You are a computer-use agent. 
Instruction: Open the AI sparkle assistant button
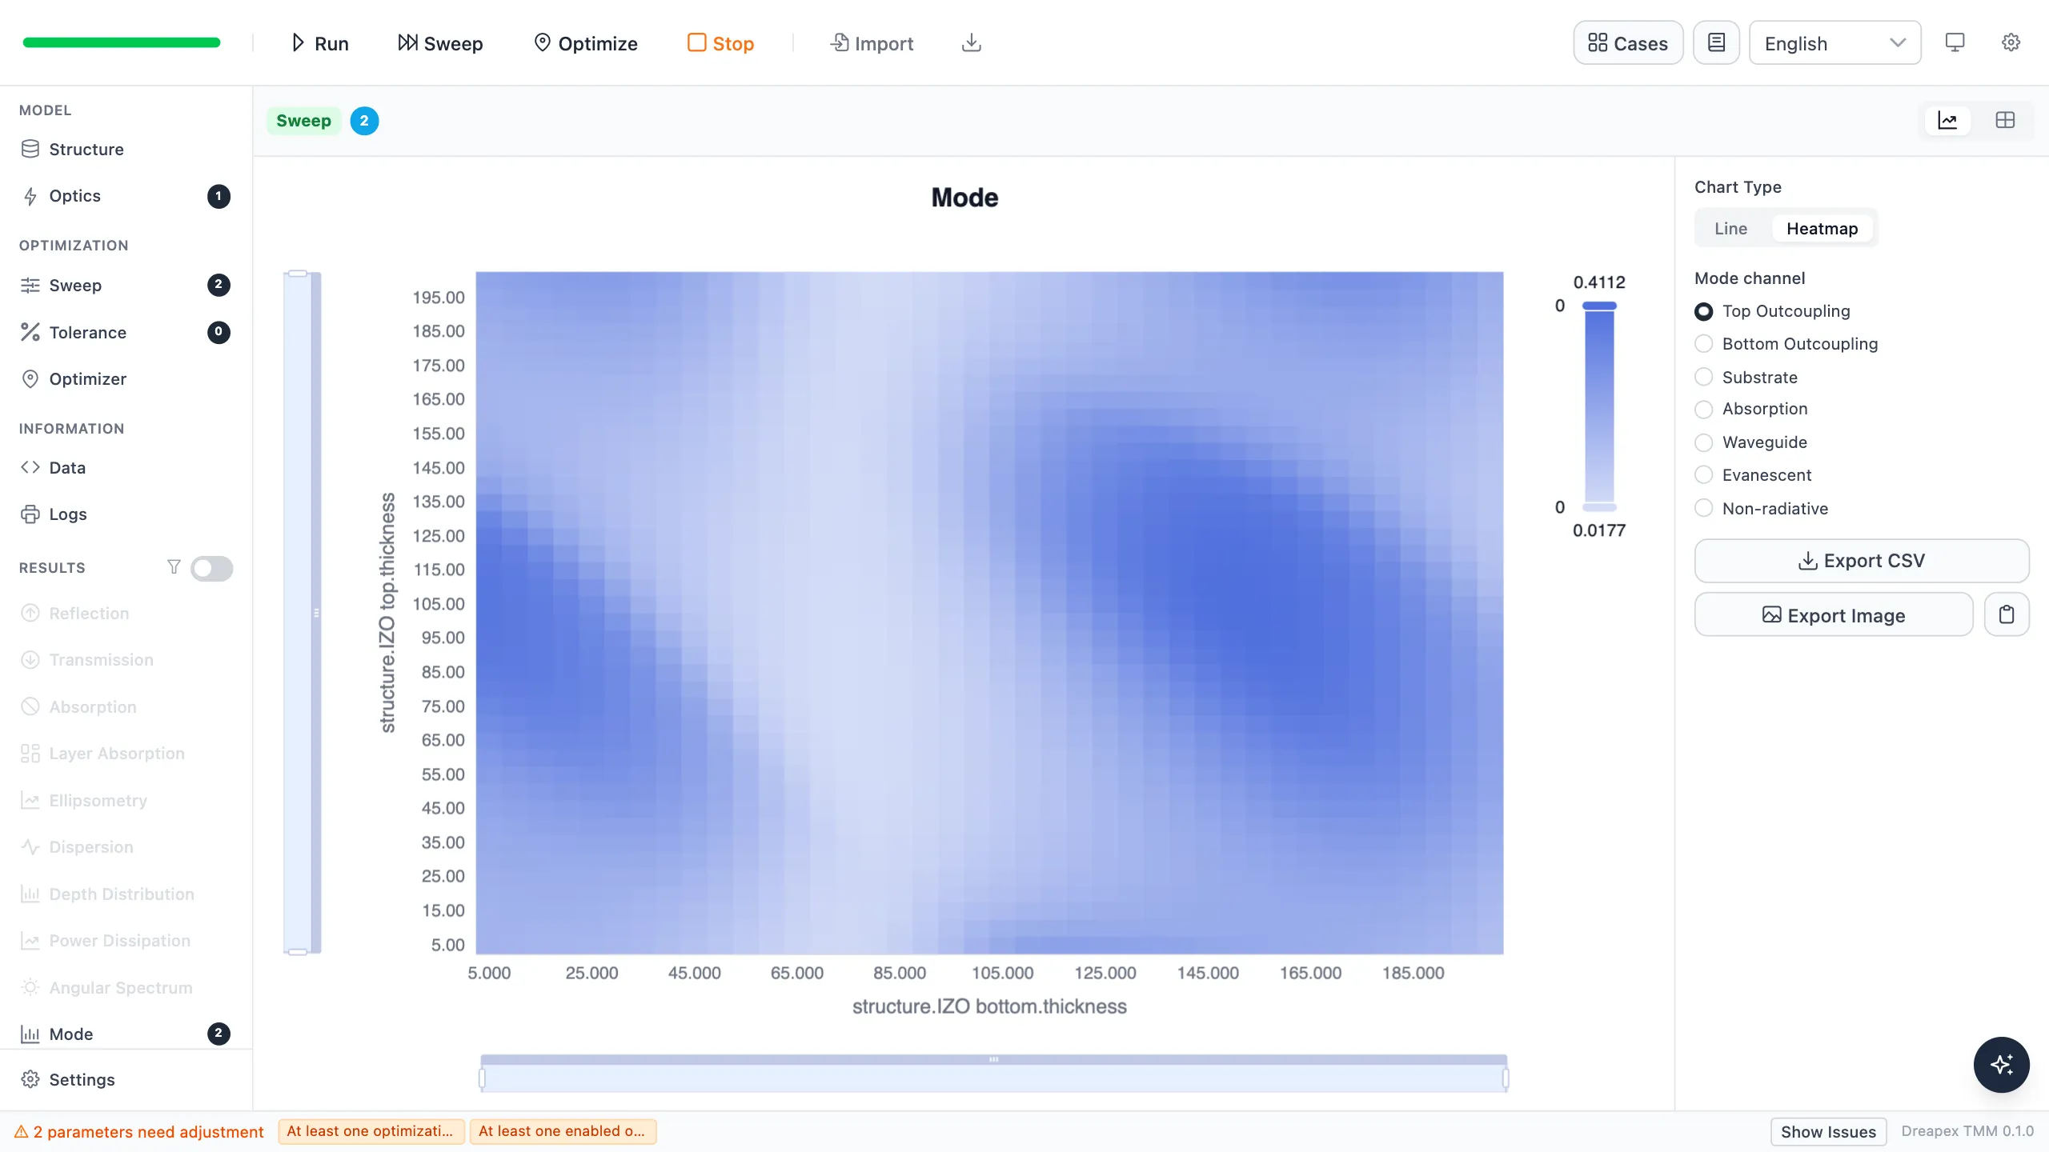pos(2001,1065)
